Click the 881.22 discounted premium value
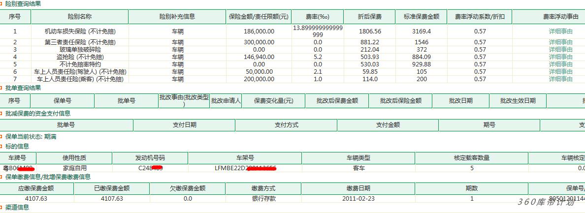Image resolution: width=585 pixels, height=213 pixels. pyautogui.click(x=370, y=42)
